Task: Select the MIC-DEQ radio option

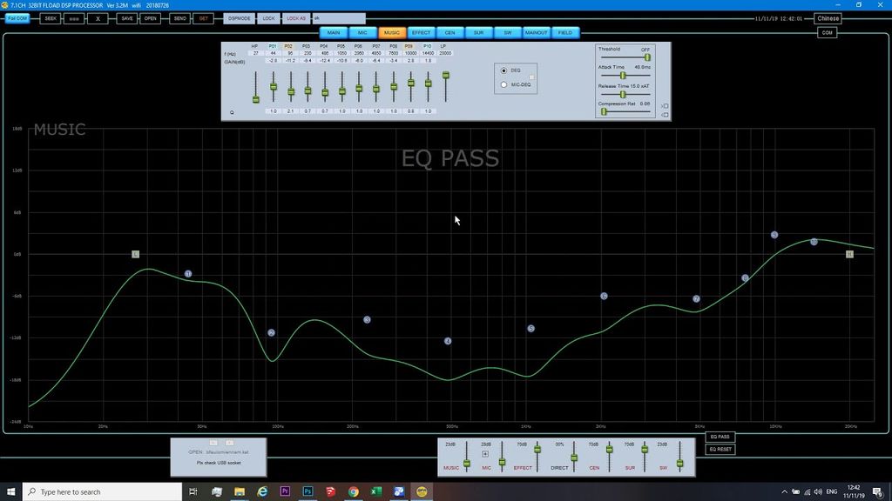Action: (x=503, y=84)
